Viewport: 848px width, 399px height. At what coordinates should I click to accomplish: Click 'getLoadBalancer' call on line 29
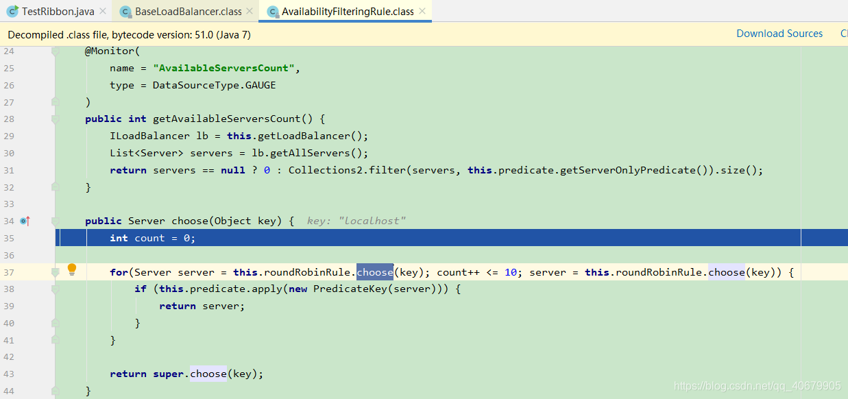point(304,136)
